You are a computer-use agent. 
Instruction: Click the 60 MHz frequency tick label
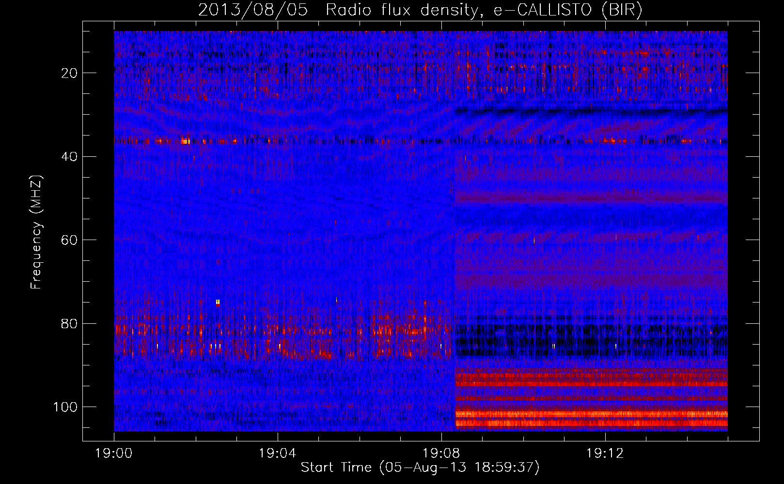(70, 240)
